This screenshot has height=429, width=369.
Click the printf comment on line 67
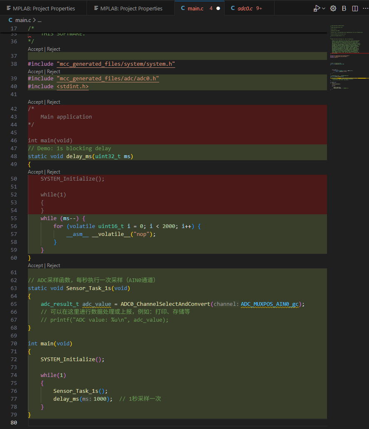pyautogui.click(x=104, y=320)
